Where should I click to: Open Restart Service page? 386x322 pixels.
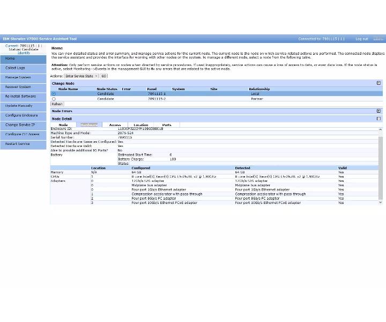[x=23, y=144]
